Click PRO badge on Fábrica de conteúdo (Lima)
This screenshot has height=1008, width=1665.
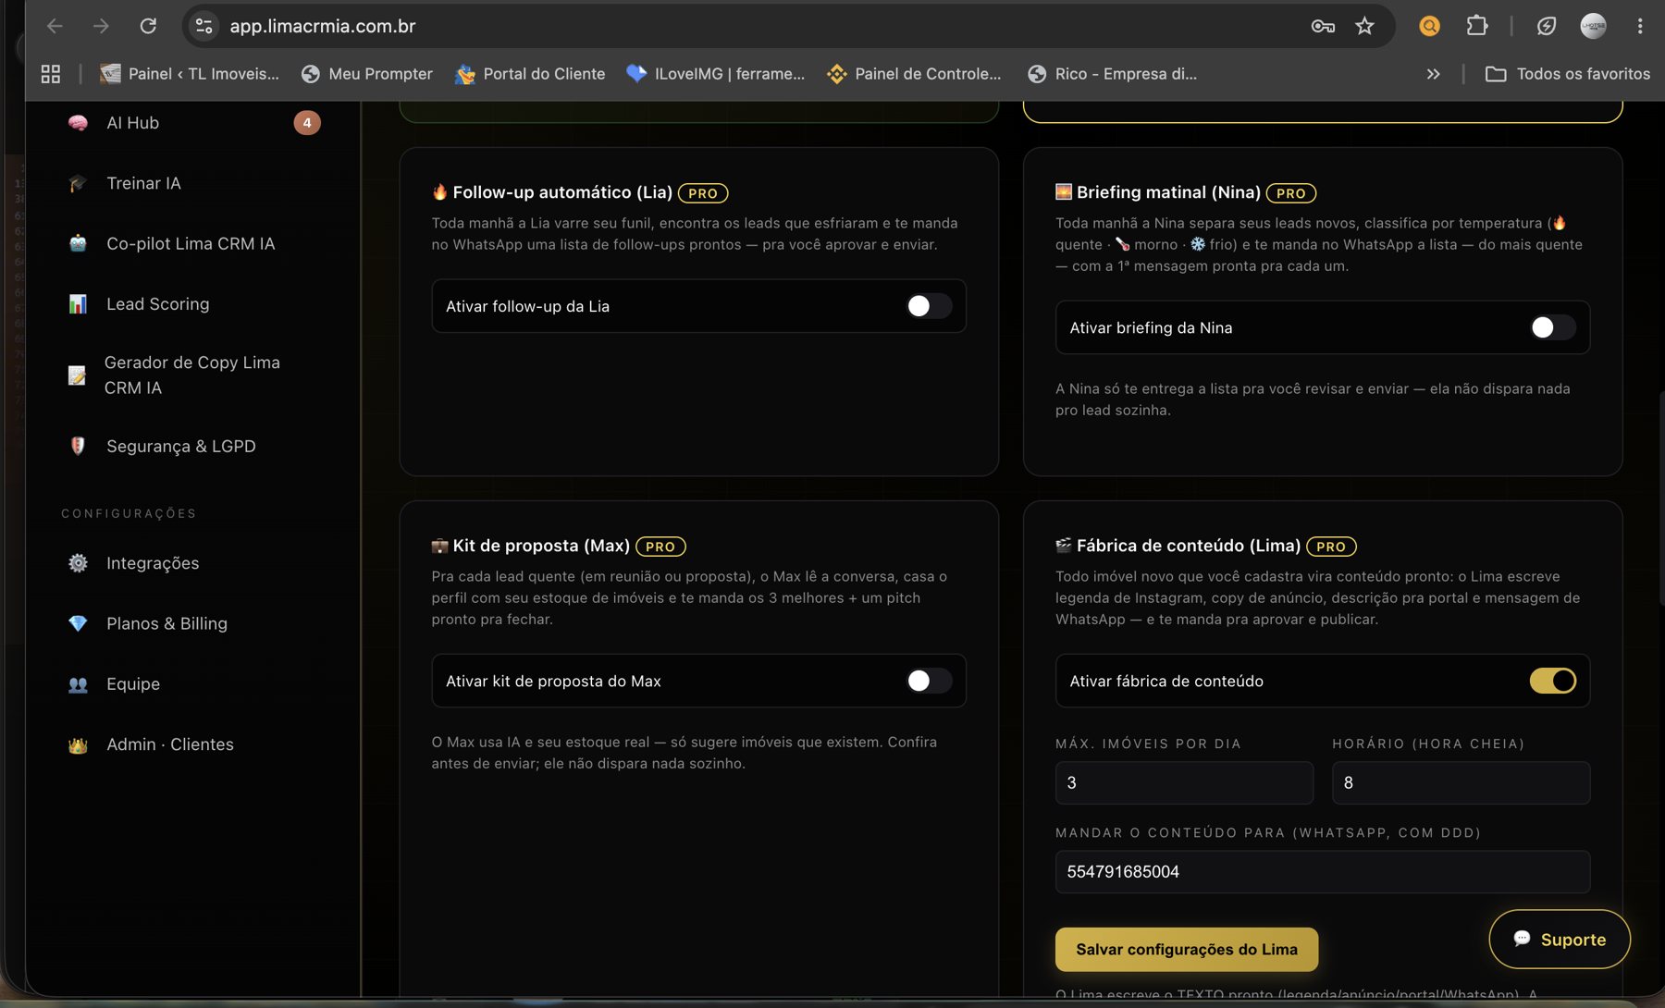(1331, 547)
